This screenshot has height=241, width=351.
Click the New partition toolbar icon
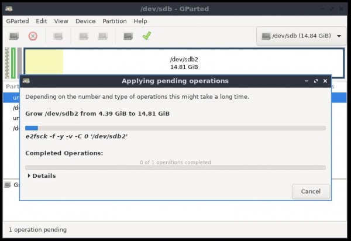point(14,36)
